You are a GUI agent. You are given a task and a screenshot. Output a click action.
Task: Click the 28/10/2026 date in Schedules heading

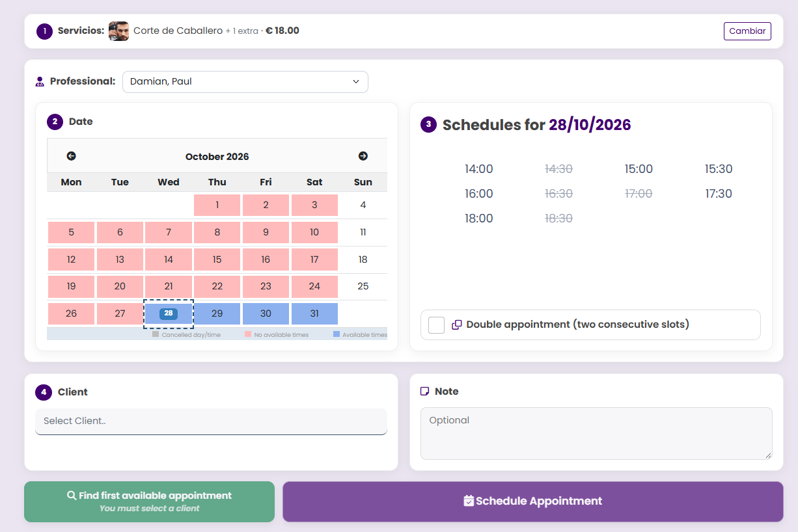point(590,125)
